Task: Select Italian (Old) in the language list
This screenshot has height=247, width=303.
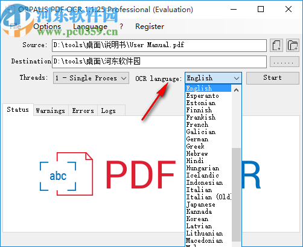Action: coord(208,197)
